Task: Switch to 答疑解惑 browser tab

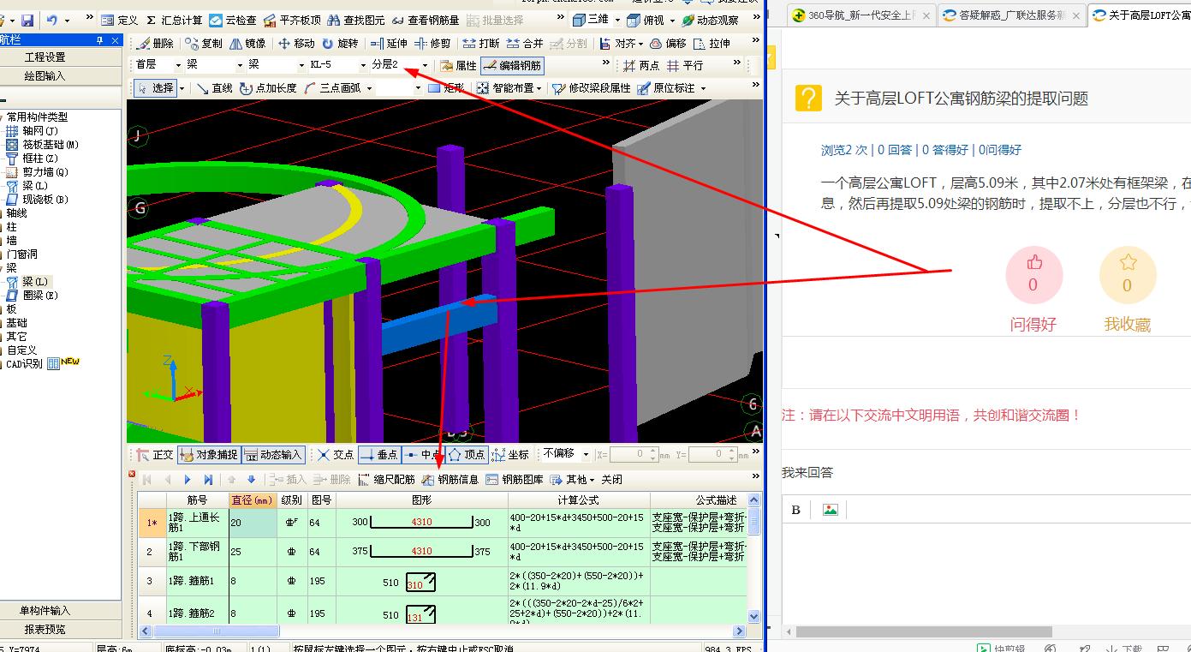Action: point(1010,15)
